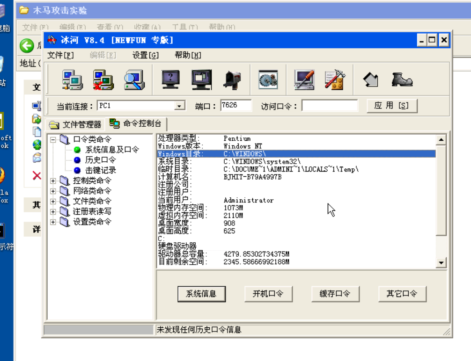This screenshot has width=471, height=361.
Task: Click the view screen icon with question mark monitor
Action: (170, 80)
